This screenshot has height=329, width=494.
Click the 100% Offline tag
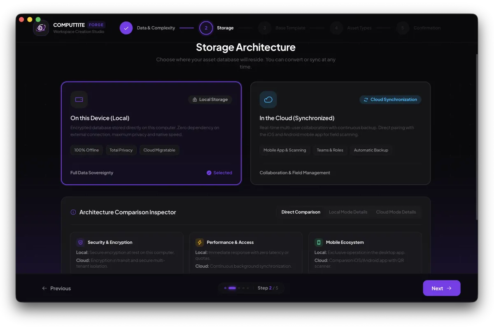pos(86,150)
